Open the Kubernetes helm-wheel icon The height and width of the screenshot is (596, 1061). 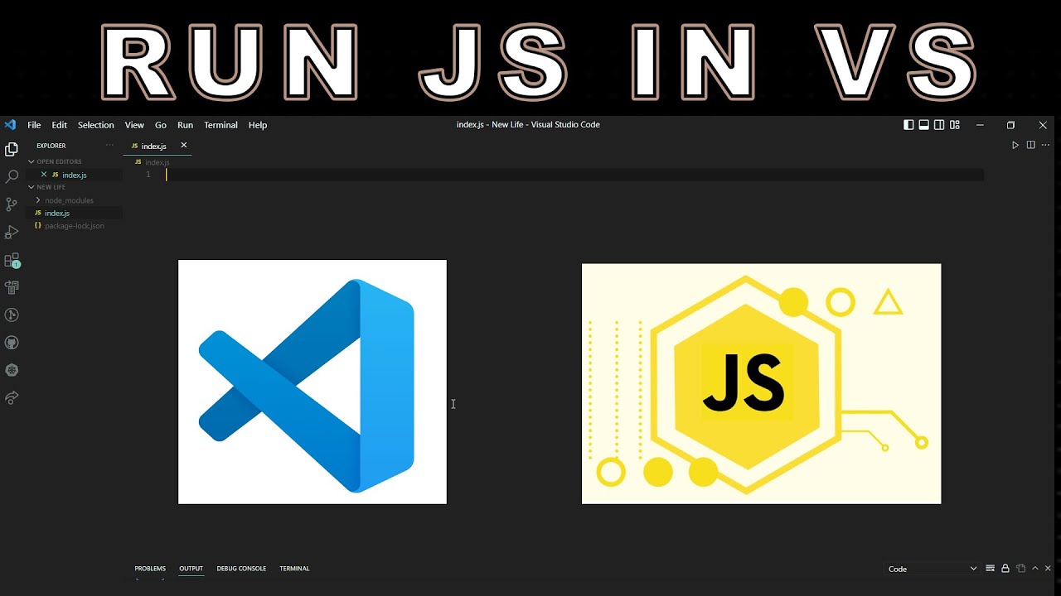pos(12,370)
